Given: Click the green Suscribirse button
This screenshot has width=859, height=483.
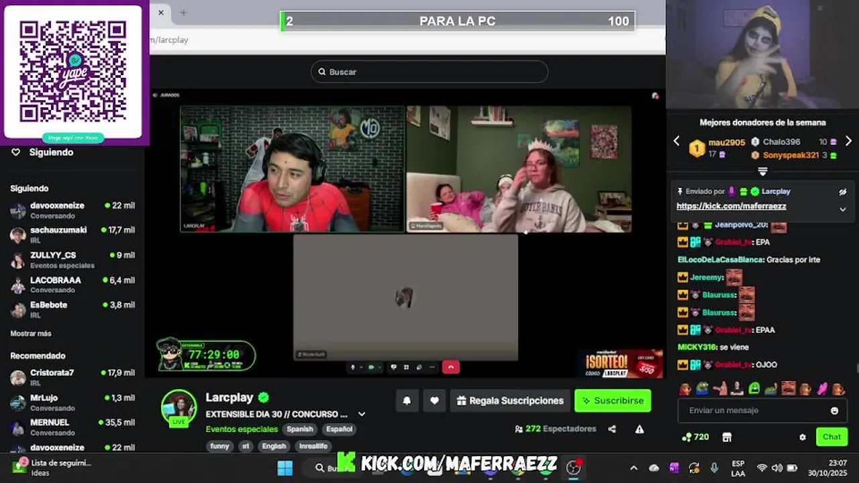Looking at the screenshot, I should 613,400.
